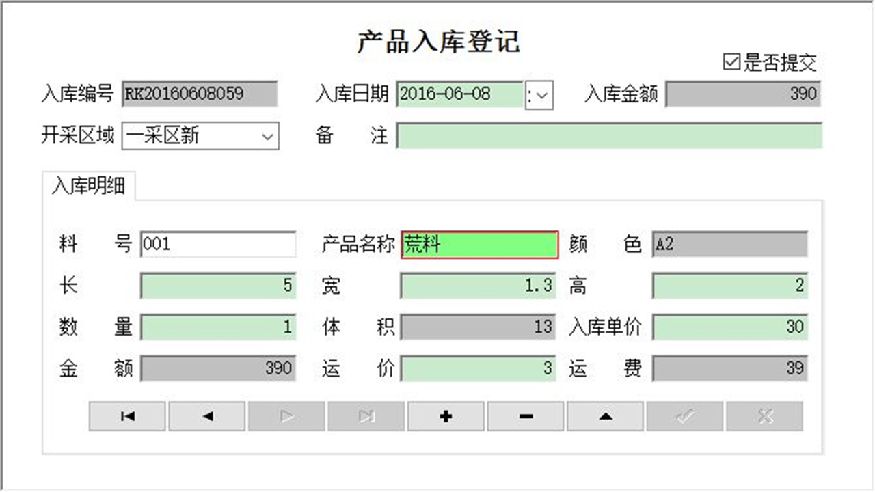
Task: Click the 料号 input showing 001
Action: point(217,245)
